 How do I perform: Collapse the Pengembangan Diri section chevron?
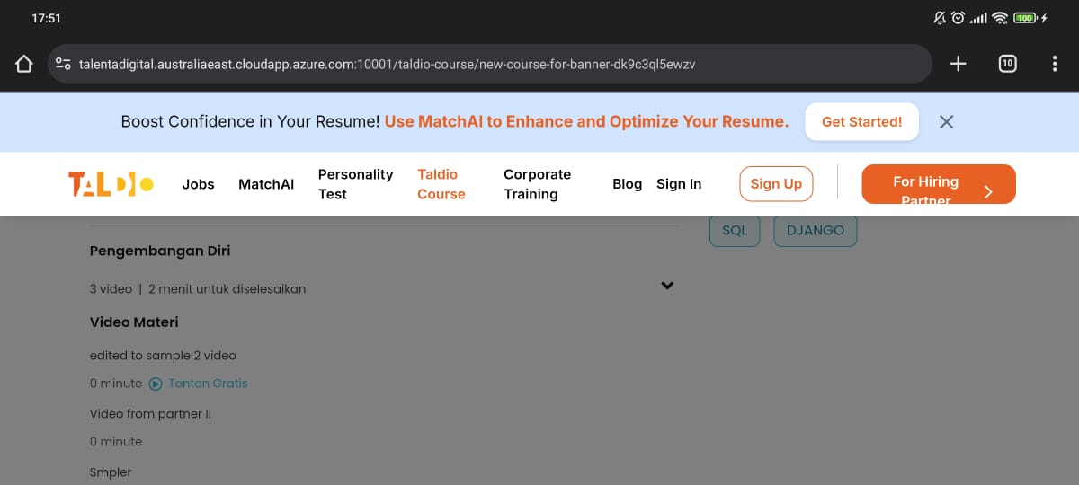click(667, 286)
